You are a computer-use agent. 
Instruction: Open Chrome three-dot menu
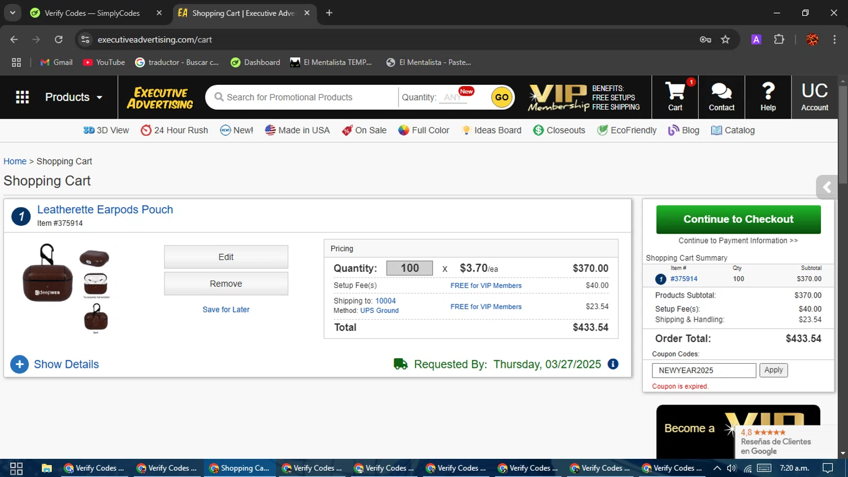[x=834, y=40]
